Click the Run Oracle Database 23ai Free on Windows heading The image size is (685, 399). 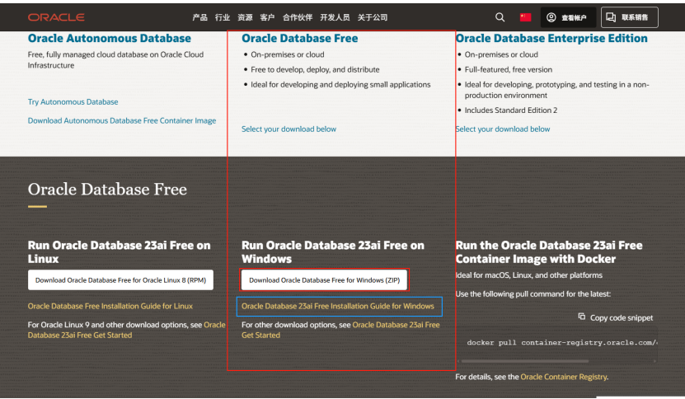tap(333, 252)
